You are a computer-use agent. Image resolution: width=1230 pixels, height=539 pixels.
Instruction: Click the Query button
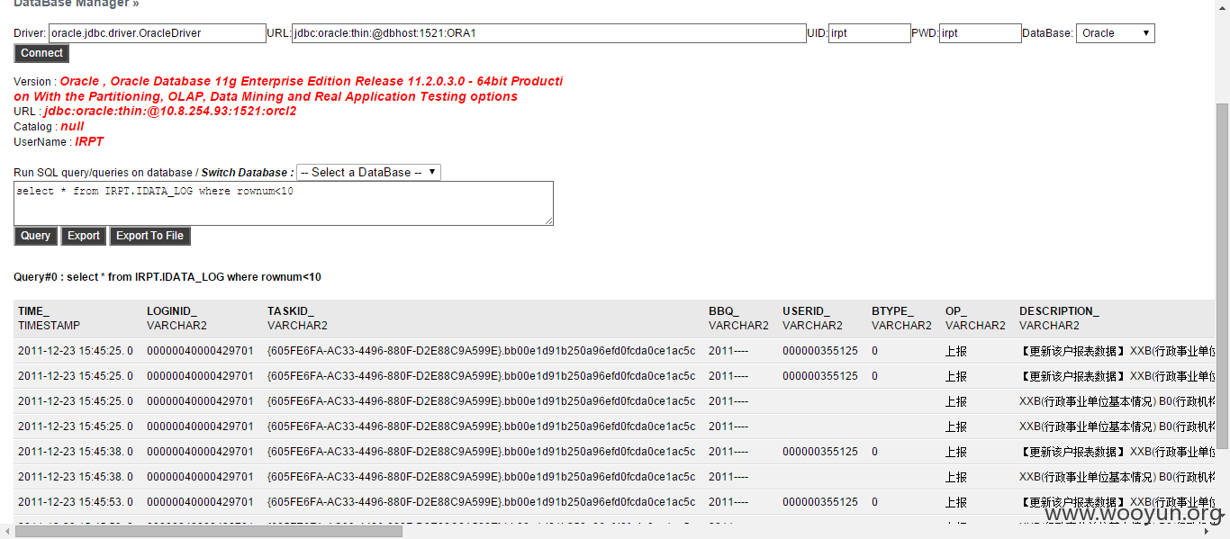[x=36, y=236]
